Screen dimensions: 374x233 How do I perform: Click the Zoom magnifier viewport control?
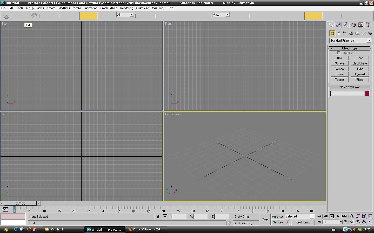(x=352, y=216)
